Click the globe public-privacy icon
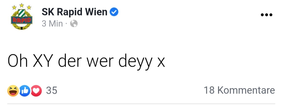Screen dimensions: 282x111 [74, 24]
